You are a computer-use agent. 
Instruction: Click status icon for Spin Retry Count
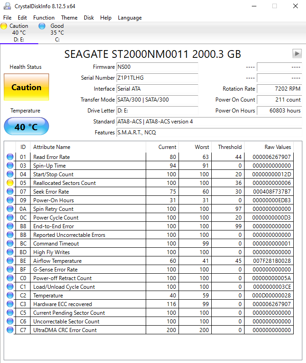pyautogui.click(x=10, y=209)
